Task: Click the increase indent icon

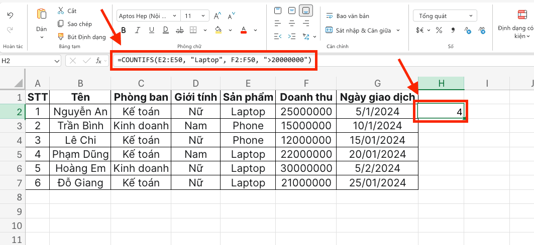Action: tap(292, 37)
